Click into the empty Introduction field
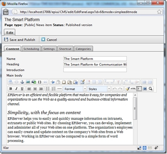The image size is (167, 154). tap(95, 70)
